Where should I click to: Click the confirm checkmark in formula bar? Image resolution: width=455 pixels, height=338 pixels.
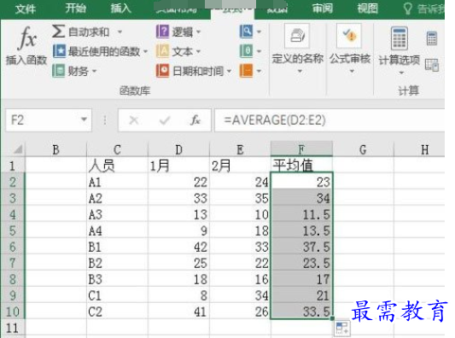(165, 120)
